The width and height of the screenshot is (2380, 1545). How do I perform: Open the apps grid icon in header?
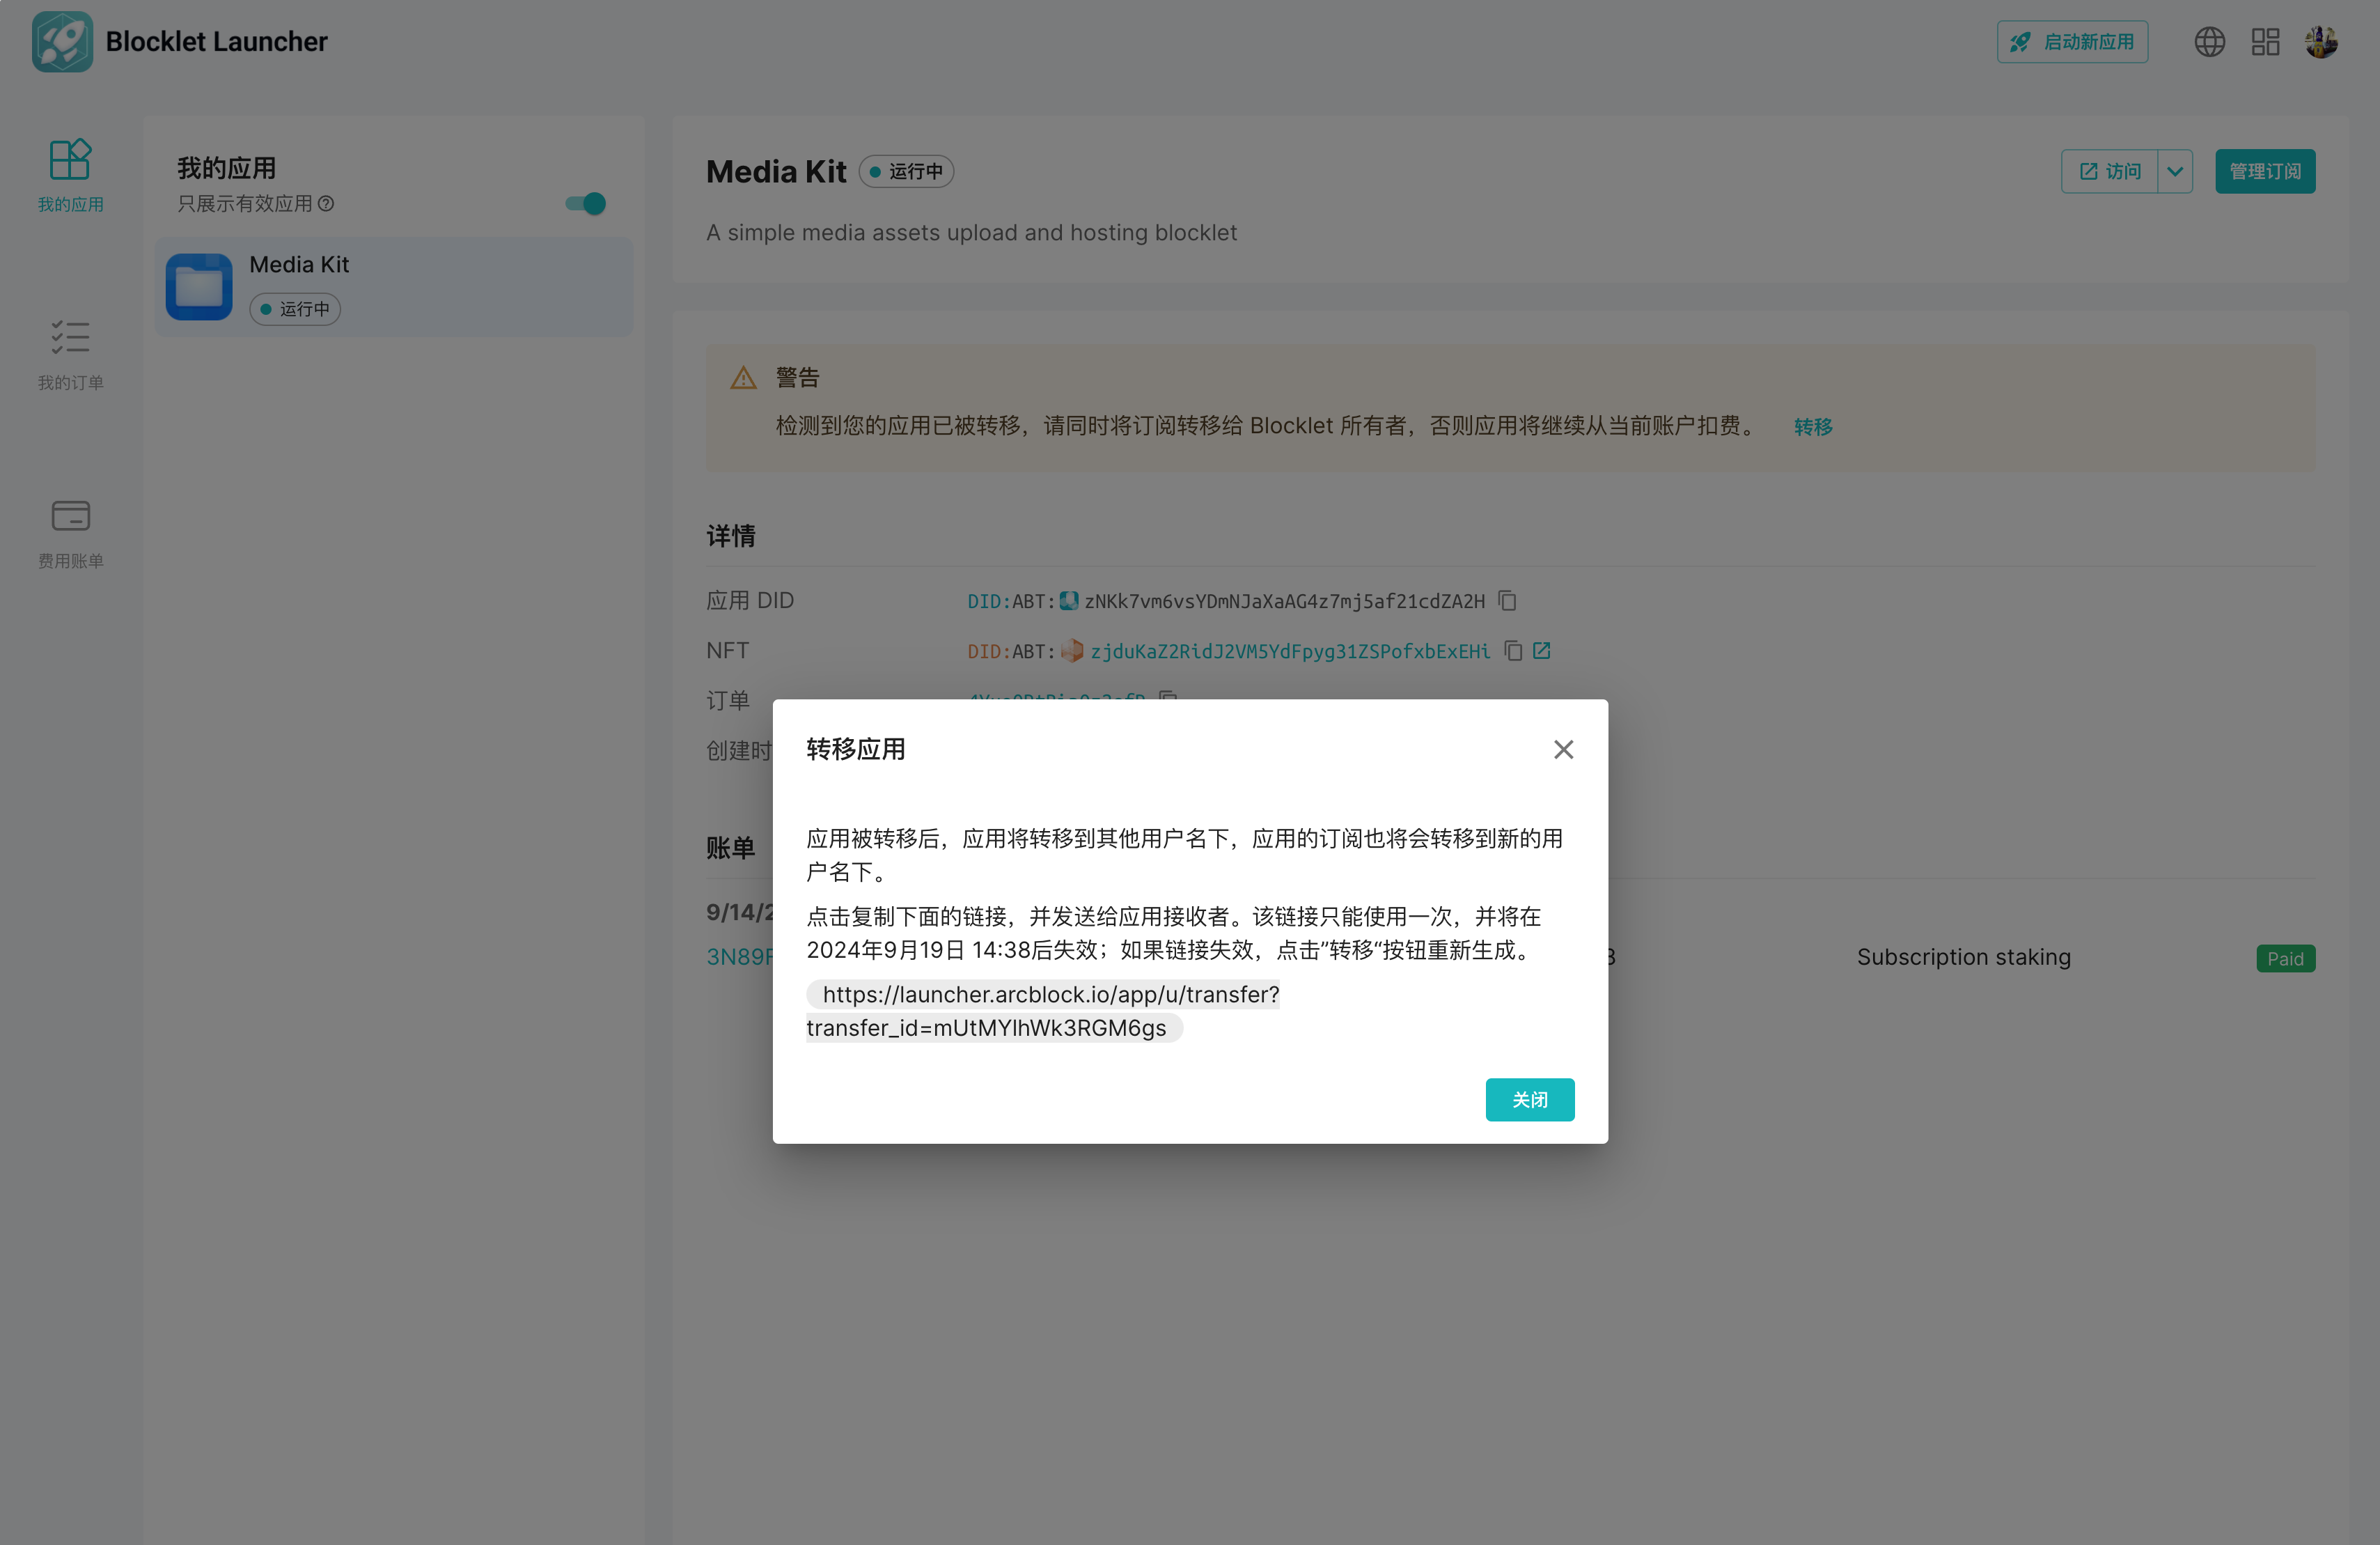(2265, 41)
